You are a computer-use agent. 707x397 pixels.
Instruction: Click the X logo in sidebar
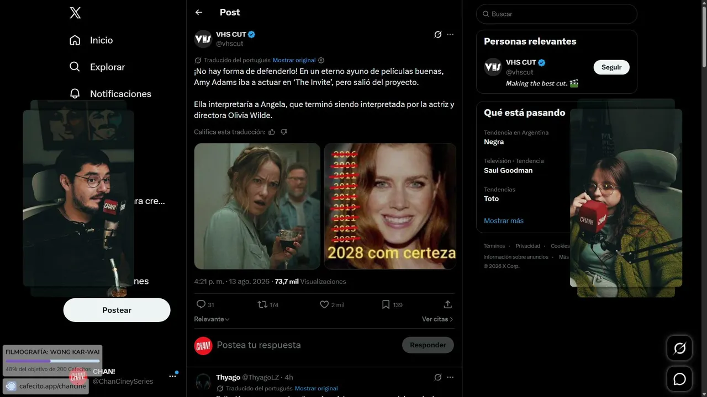[x=75, y=13]
